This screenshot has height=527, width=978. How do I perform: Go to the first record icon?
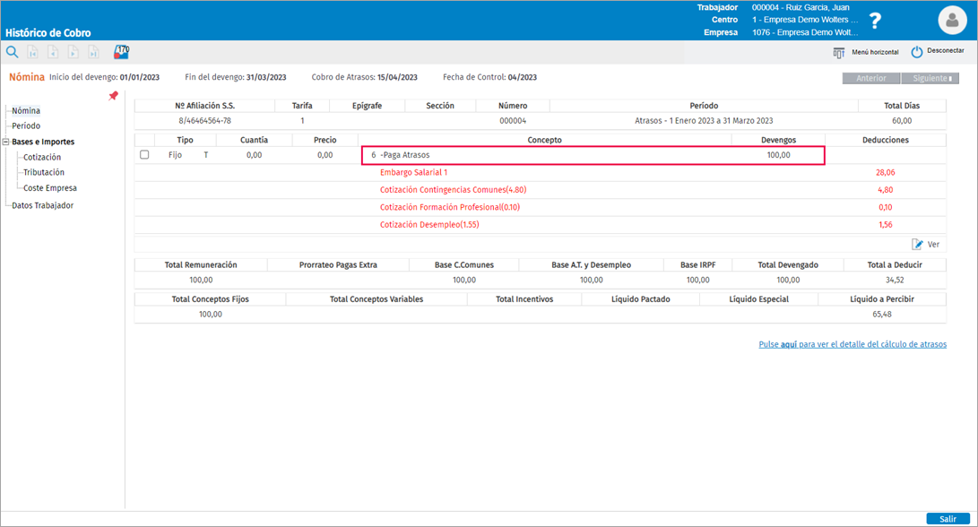tap(32, 52)
